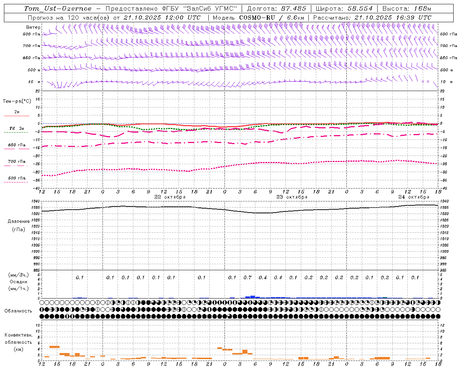Click the 10 м label left of wind barbs
The width and height of the screenshot is (459, 367).
tap(34, 82)
